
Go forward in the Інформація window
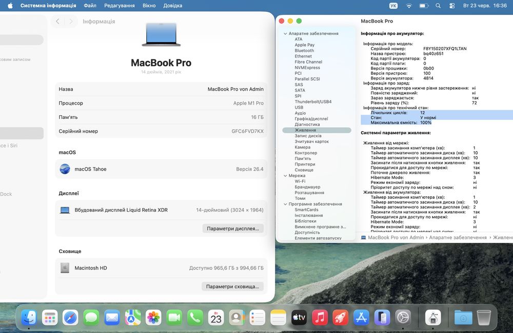point(71,21)
